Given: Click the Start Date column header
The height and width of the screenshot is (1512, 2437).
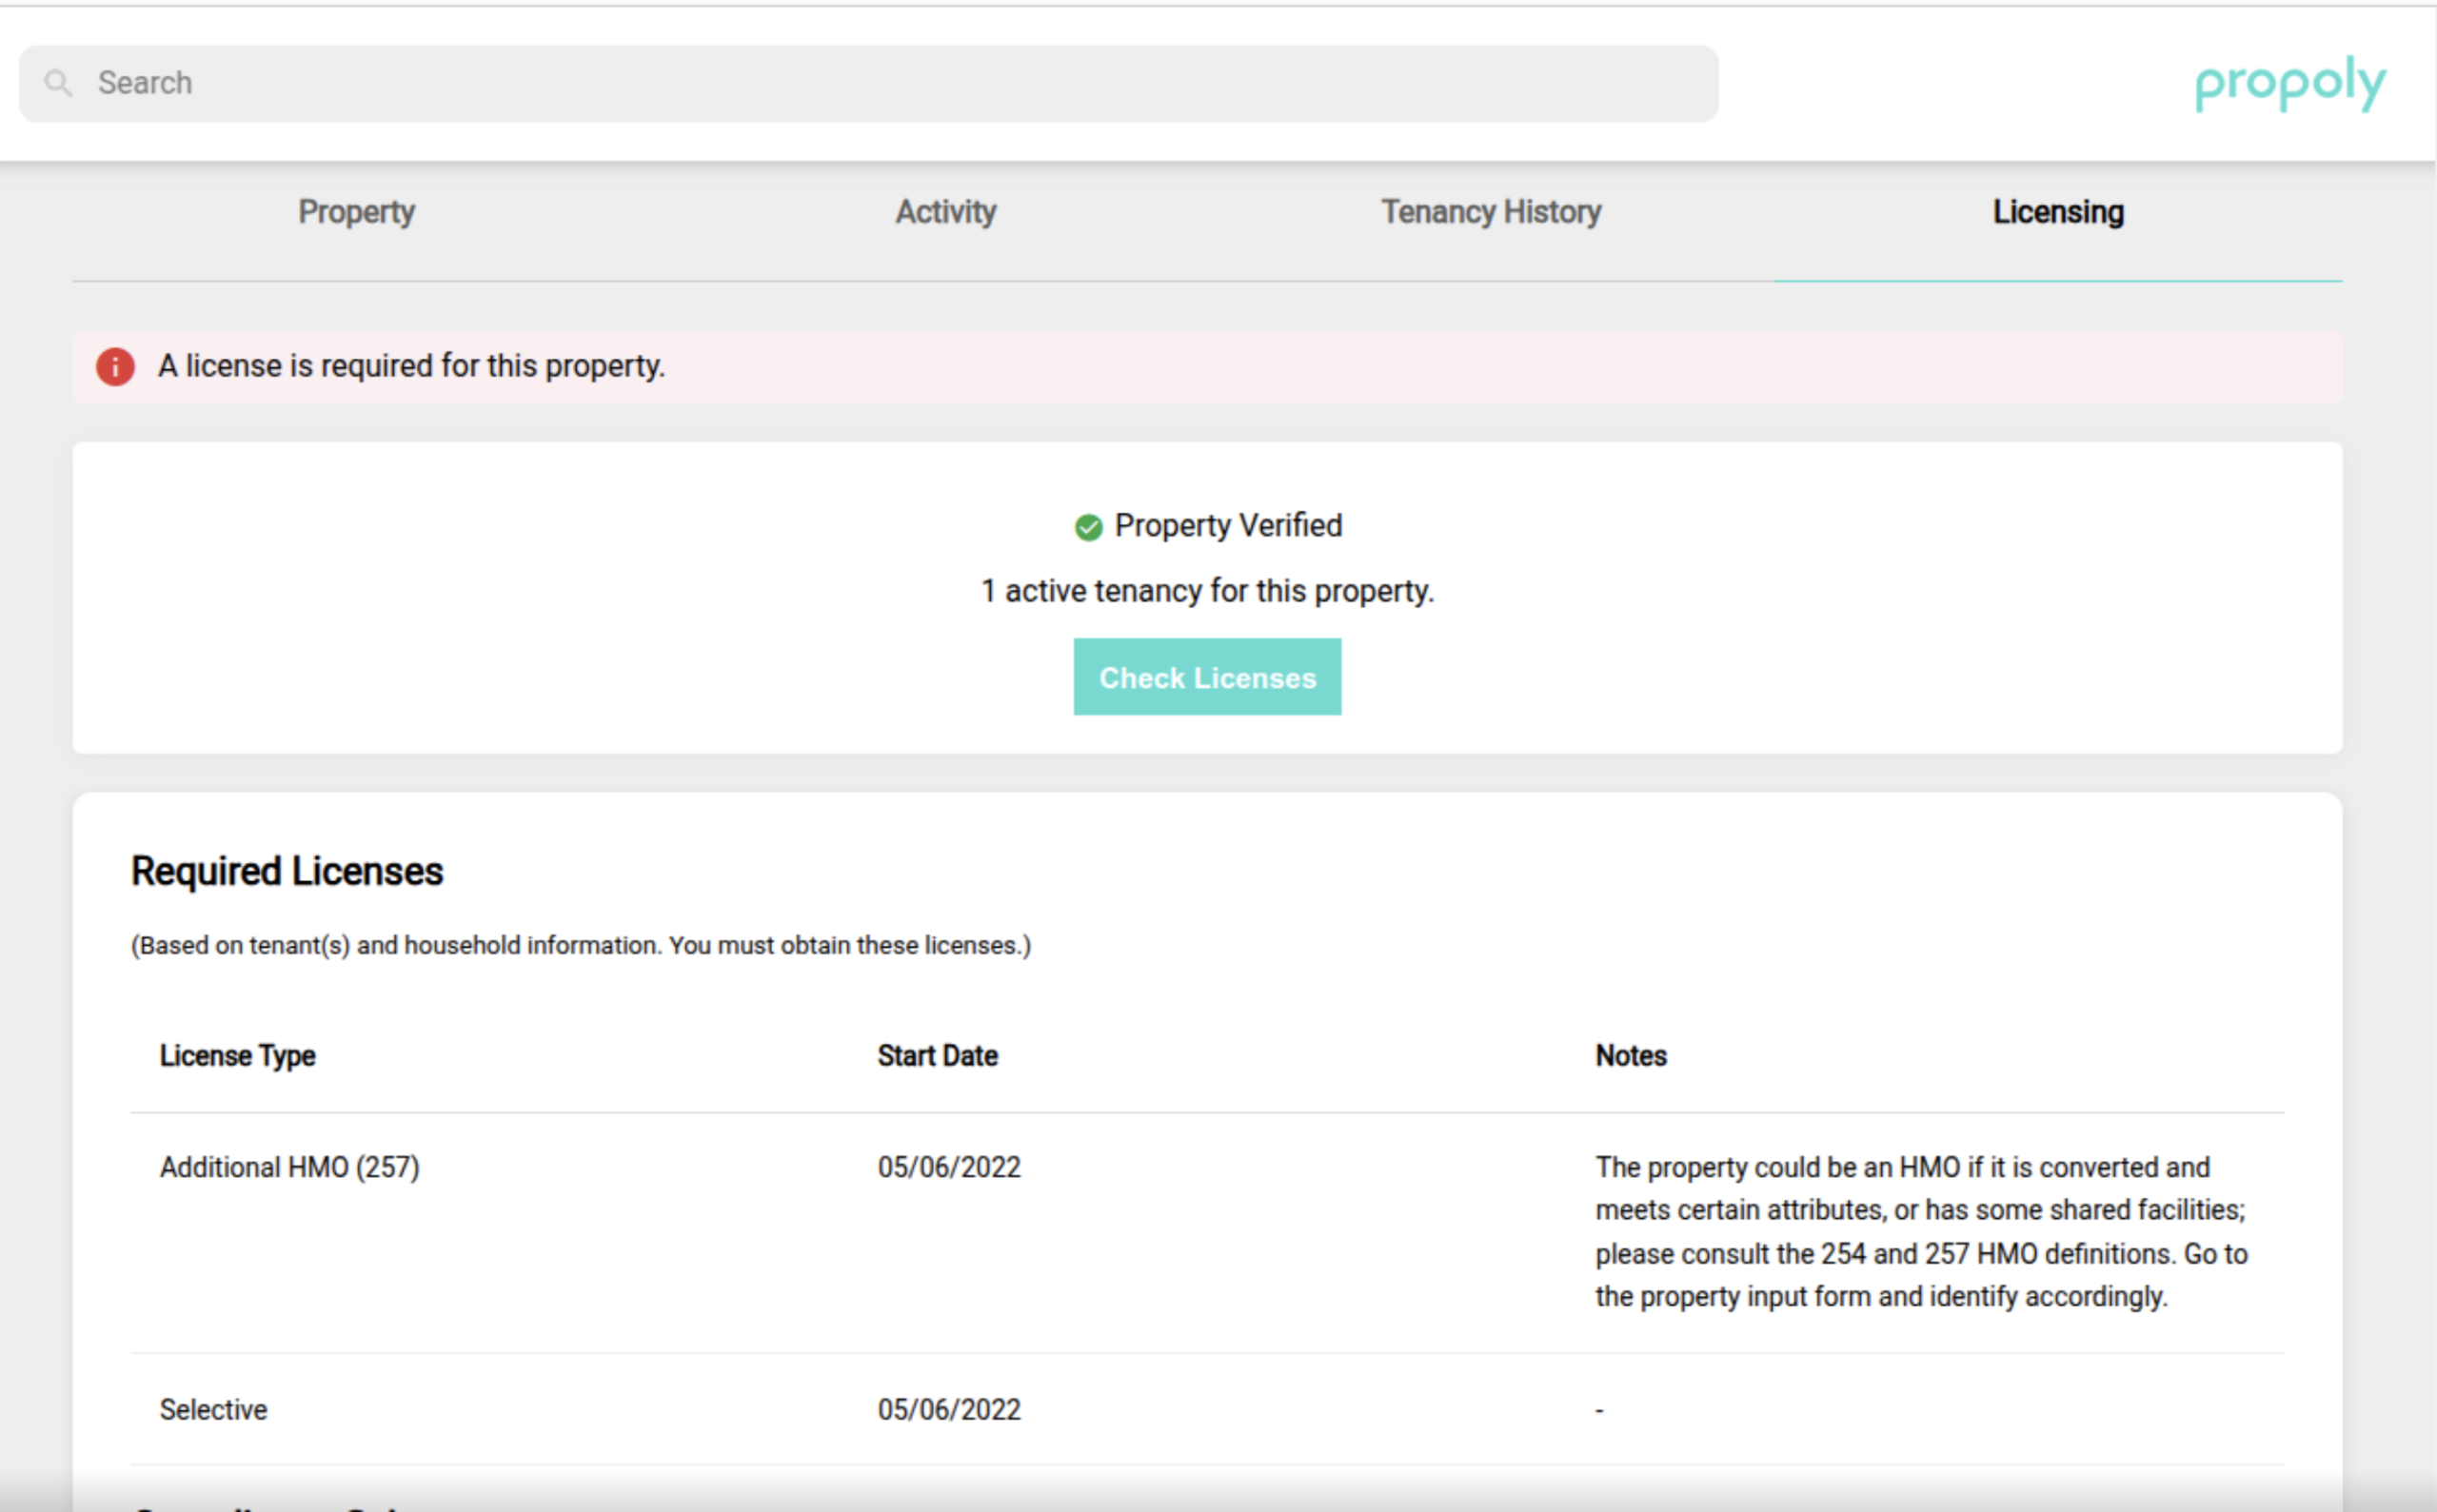Looking at the screenshot, I should (x=938, y=1056).
